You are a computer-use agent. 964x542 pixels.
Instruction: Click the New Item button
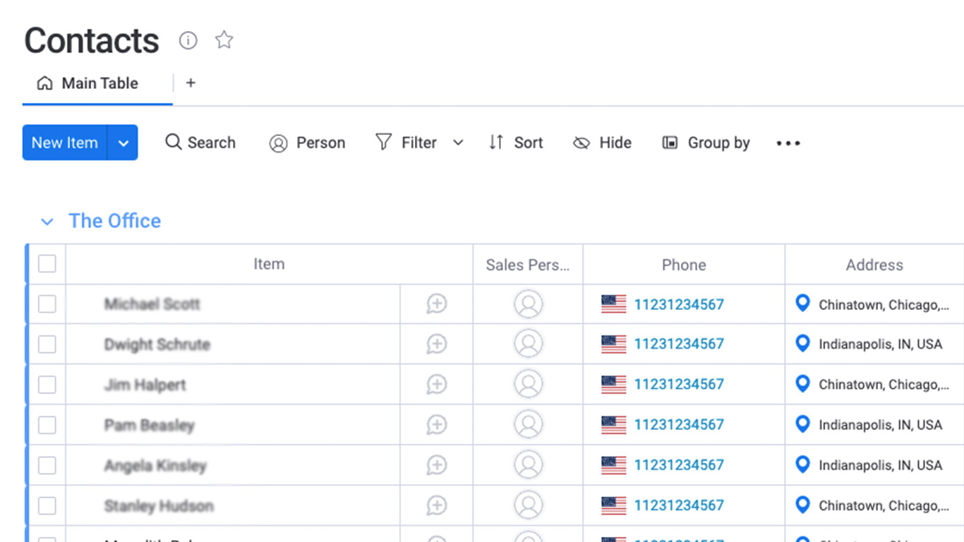coord(65,143)
